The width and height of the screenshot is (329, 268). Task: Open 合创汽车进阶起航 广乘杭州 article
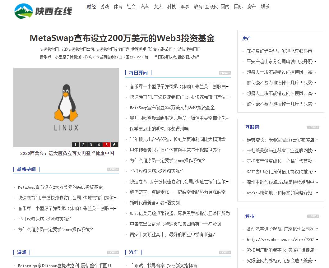[282, 229]
